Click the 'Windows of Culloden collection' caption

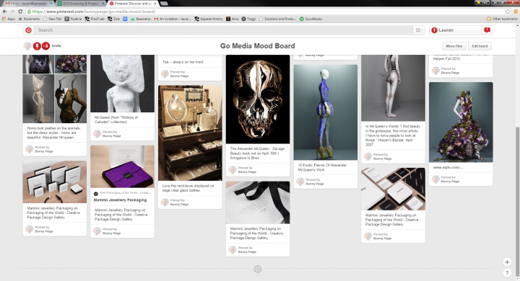116,120
